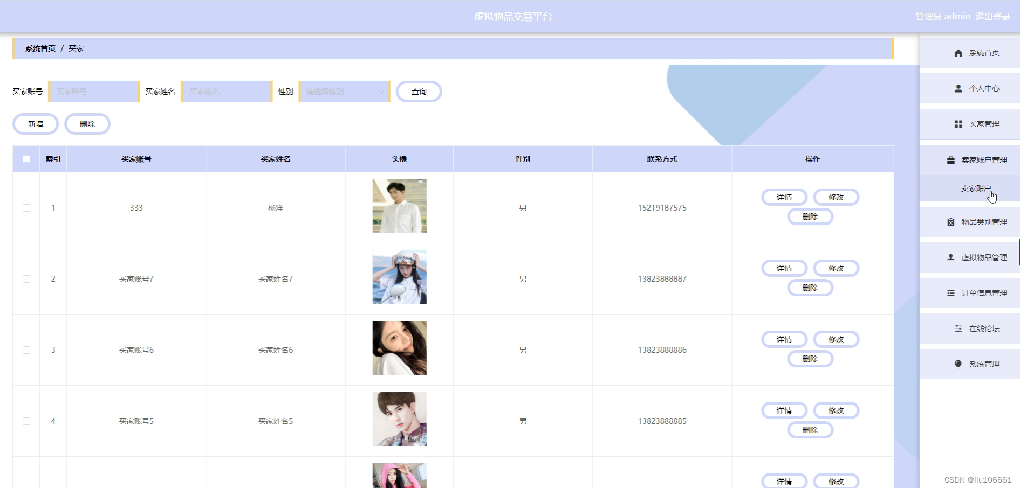Open the 个人中心 sidebar menu
The image size is (1020, 488).
(969, 88)
